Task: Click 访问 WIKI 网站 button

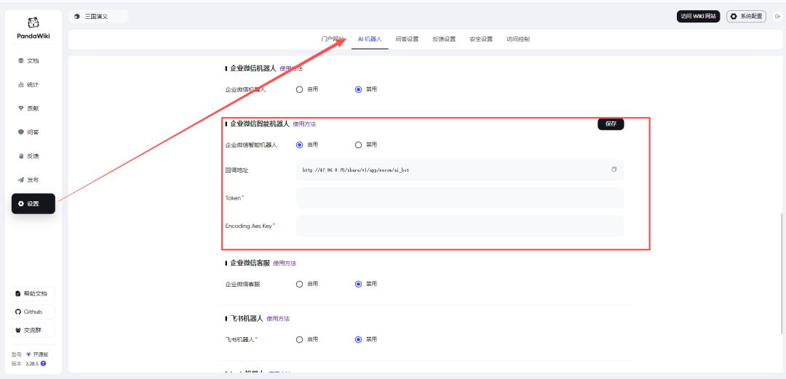Action: click(698, 16)
